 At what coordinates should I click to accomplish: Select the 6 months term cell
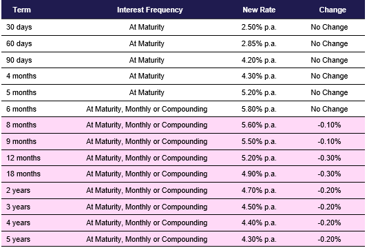(21, 109)
